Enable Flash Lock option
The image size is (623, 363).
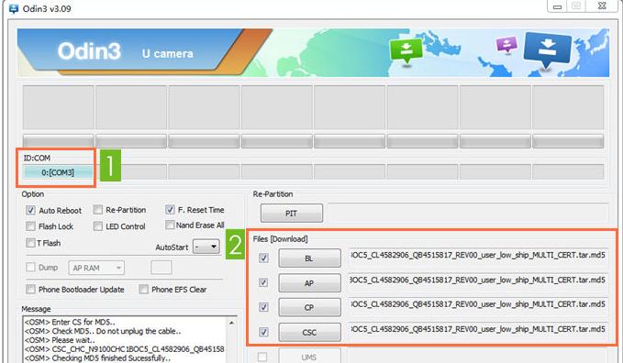click(30, 226)
